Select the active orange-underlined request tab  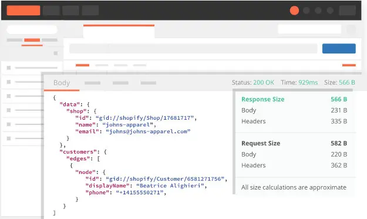coord(119,31)
